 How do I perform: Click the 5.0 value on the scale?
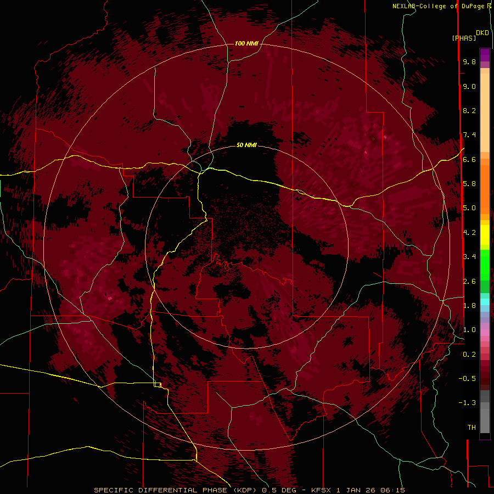(469, 208)
